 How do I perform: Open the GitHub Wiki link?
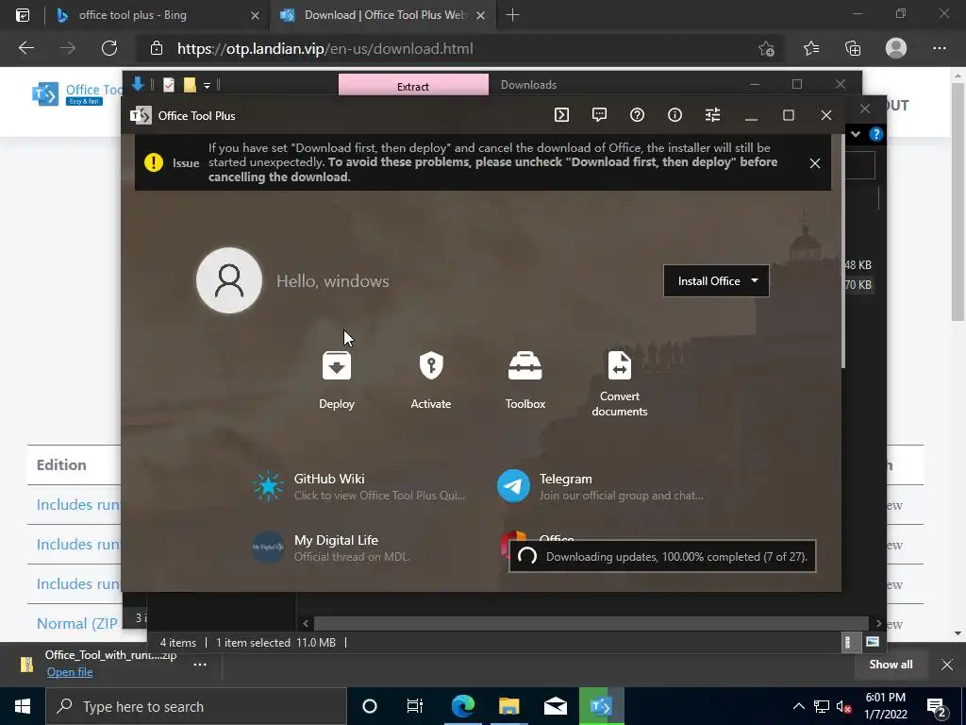point(359,486)
